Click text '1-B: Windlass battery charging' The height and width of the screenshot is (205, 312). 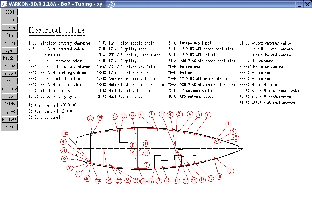(59, 43)
